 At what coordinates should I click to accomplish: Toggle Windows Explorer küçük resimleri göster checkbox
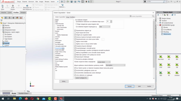click(75, 37)
